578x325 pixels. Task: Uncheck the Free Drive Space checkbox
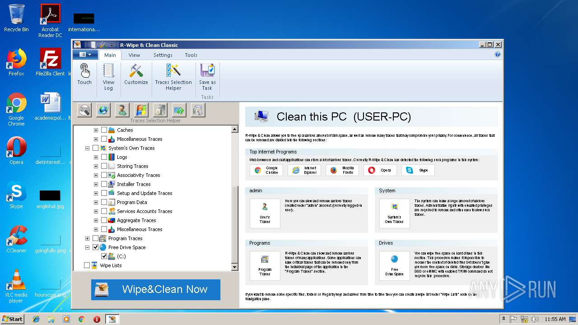click(x=95, y=247)
